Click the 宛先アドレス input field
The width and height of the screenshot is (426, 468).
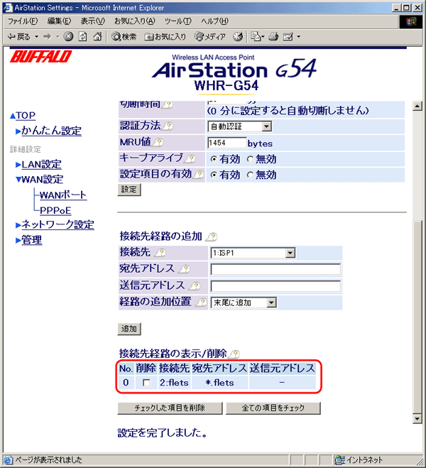coord(275,269)
